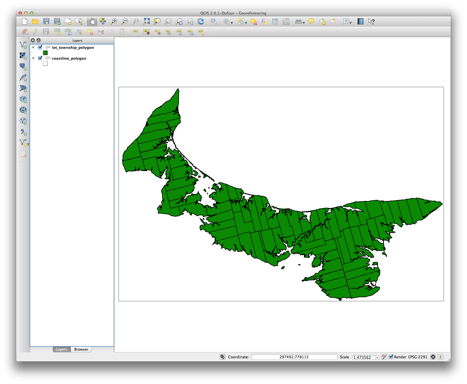Collapse the lot_township_polygon layer tree

coord(33,48)
